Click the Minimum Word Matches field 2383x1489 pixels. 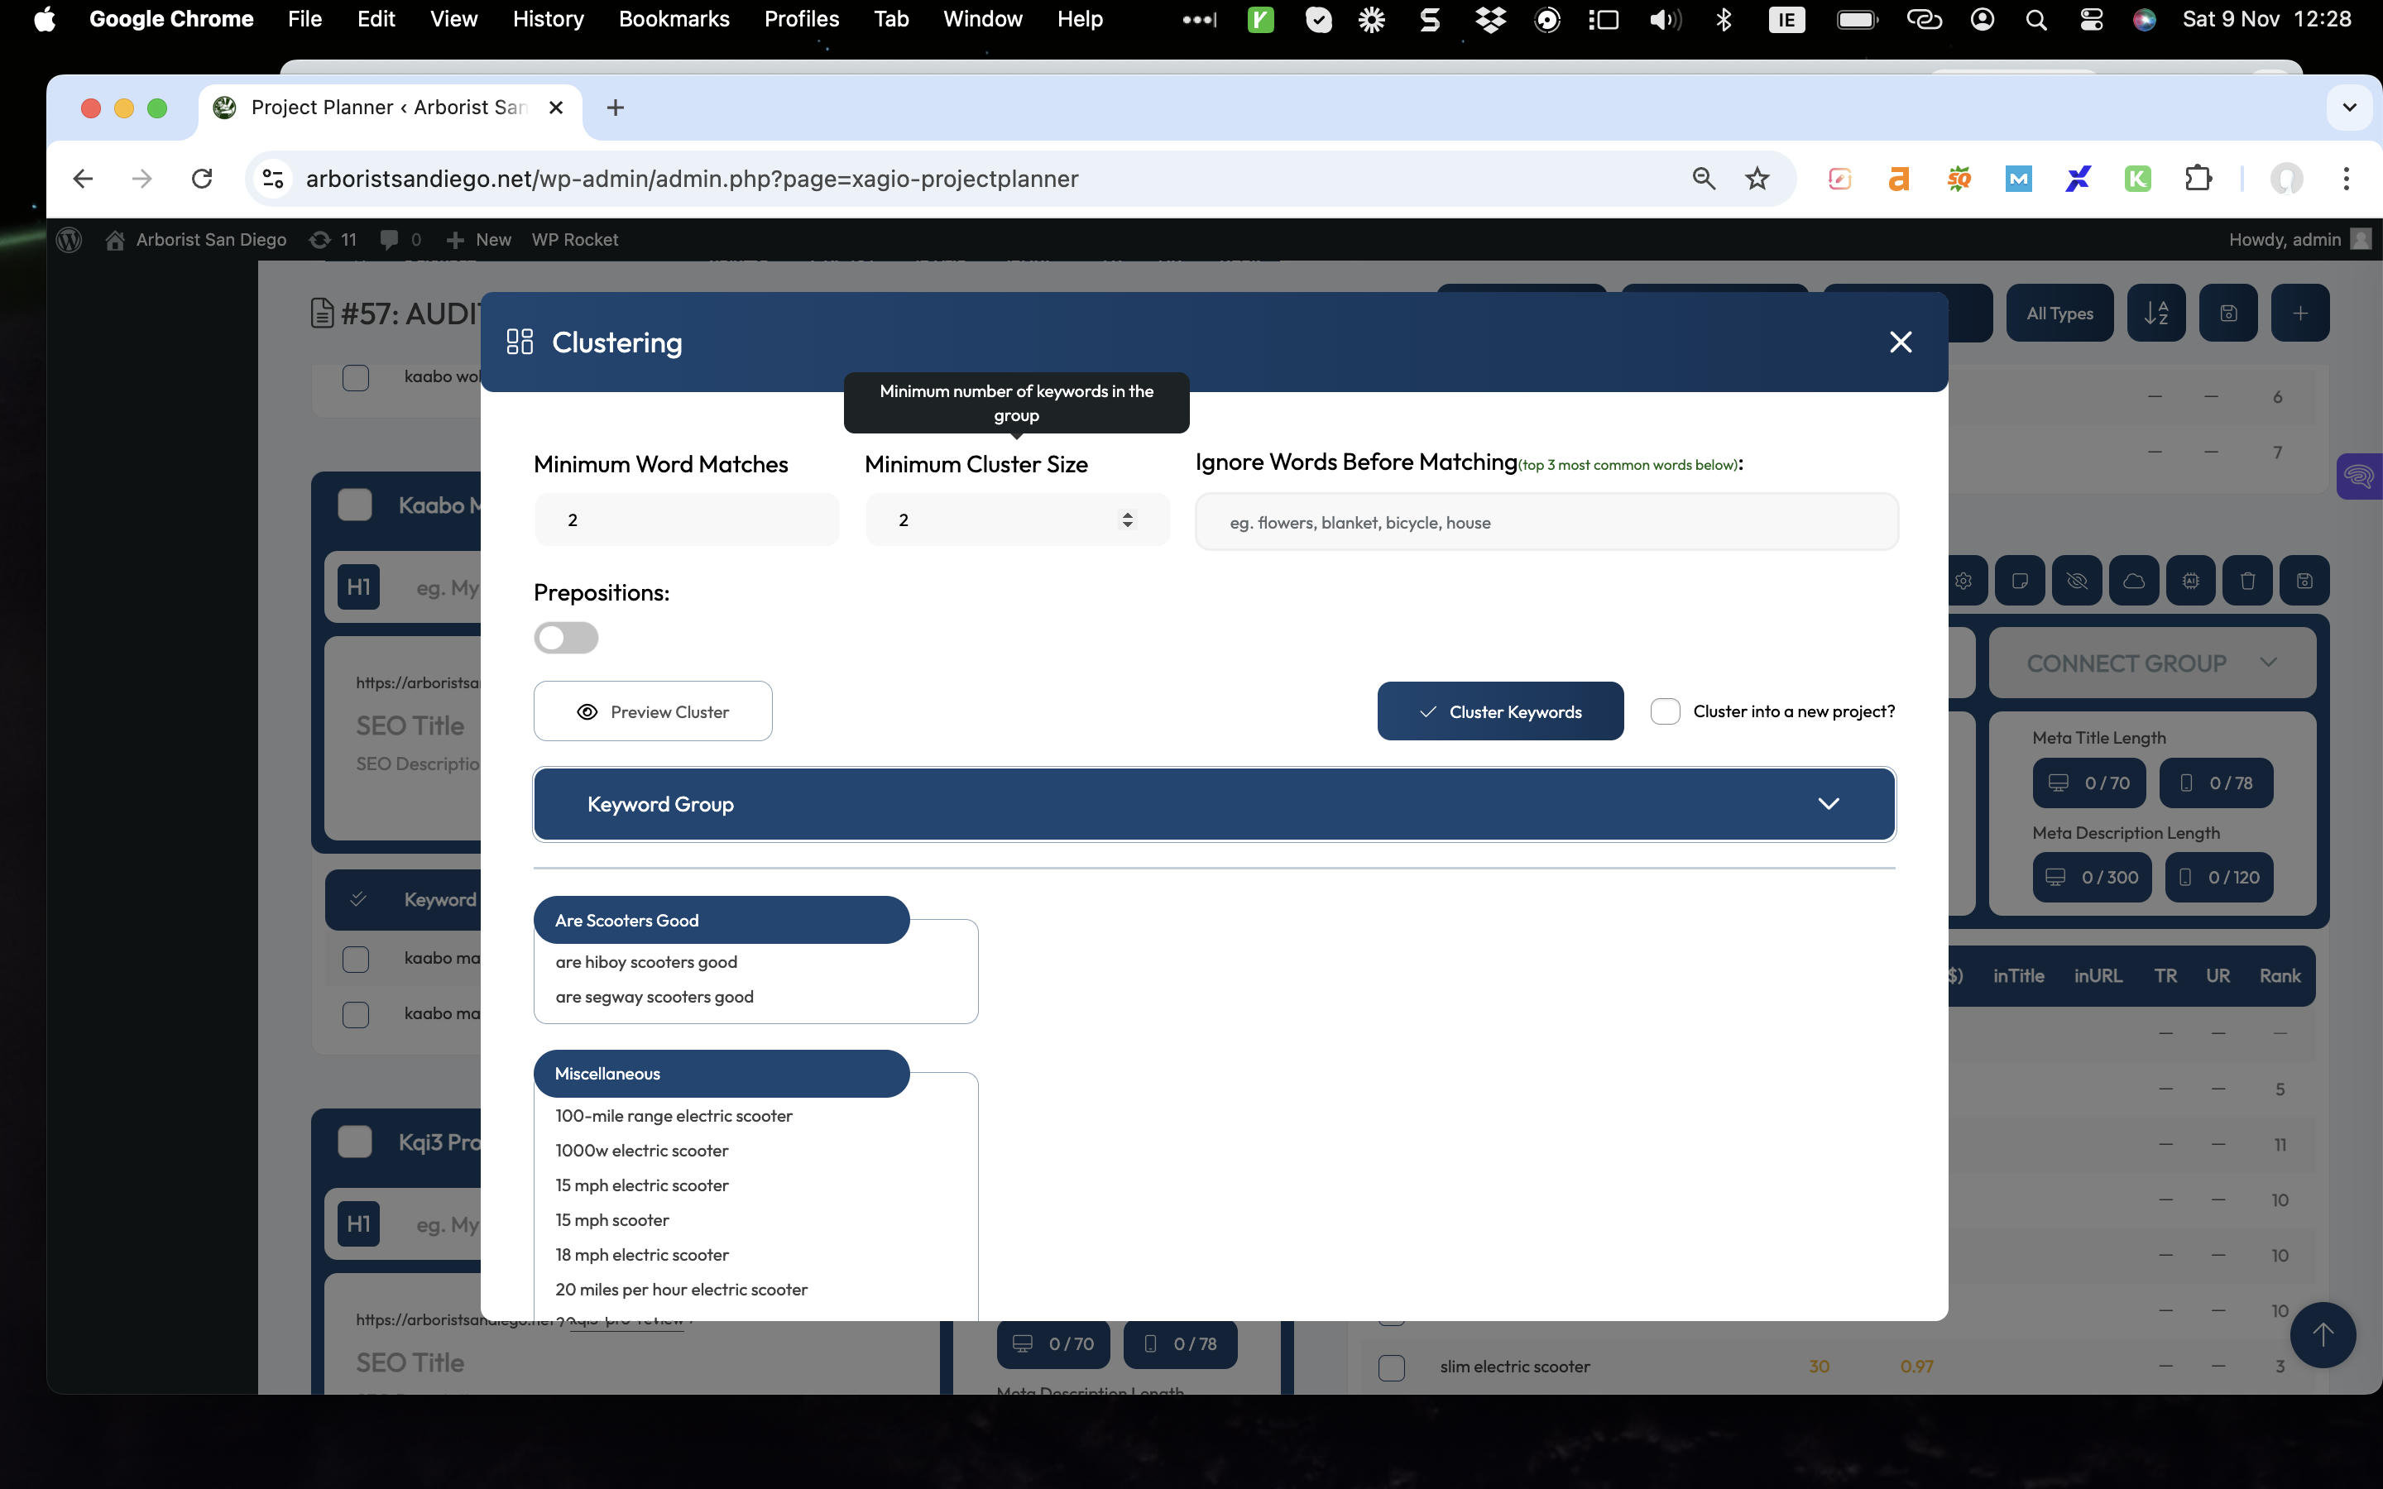[686, 520]
